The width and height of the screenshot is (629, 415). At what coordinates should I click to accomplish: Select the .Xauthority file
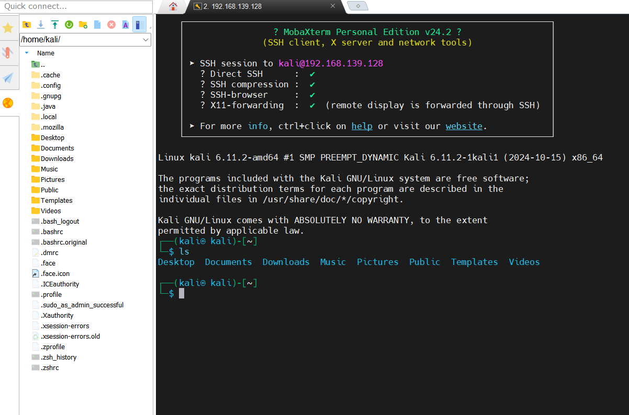coord(52,316)
